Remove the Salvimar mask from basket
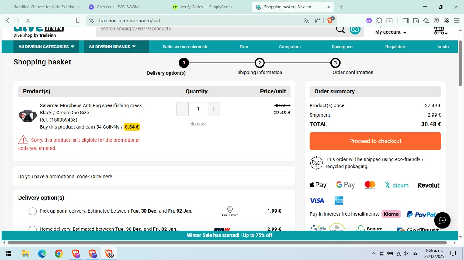 [198, 124]
